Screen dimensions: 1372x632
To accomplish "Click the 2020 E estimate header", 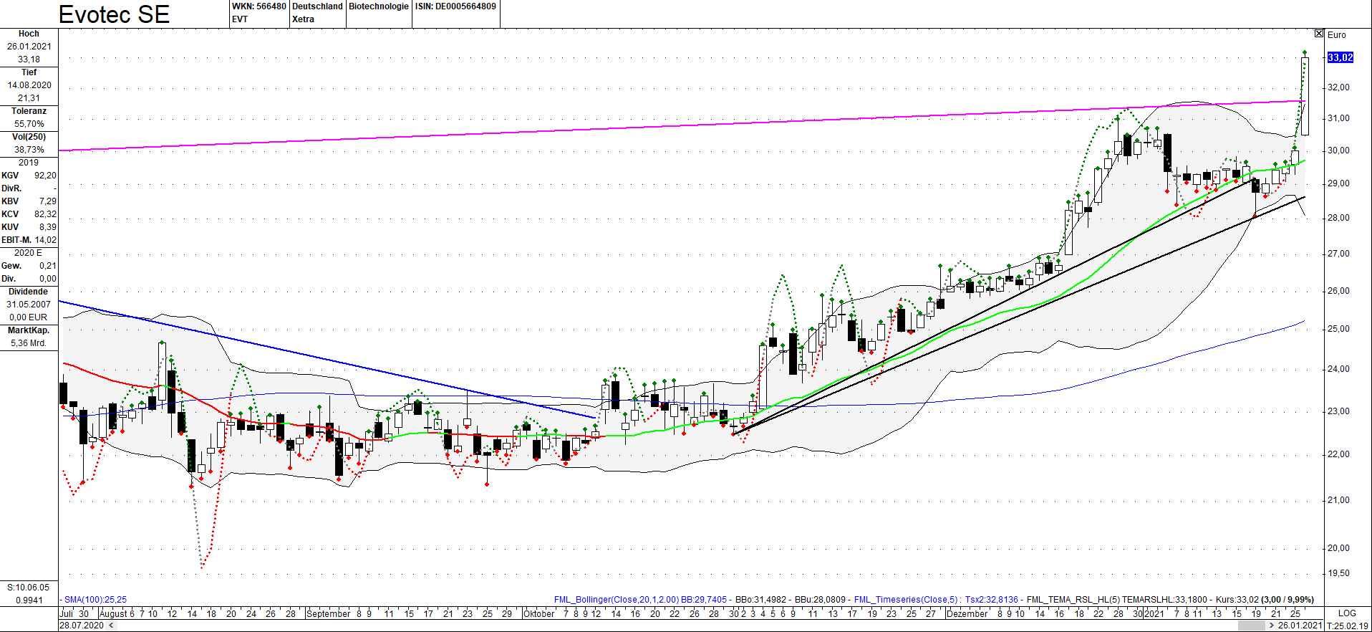I will (x=29, y=253).
